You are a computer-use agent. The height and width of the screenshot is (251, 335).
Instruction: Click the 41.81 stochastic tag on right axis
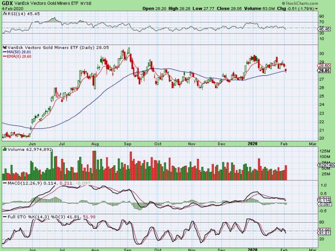324,233
